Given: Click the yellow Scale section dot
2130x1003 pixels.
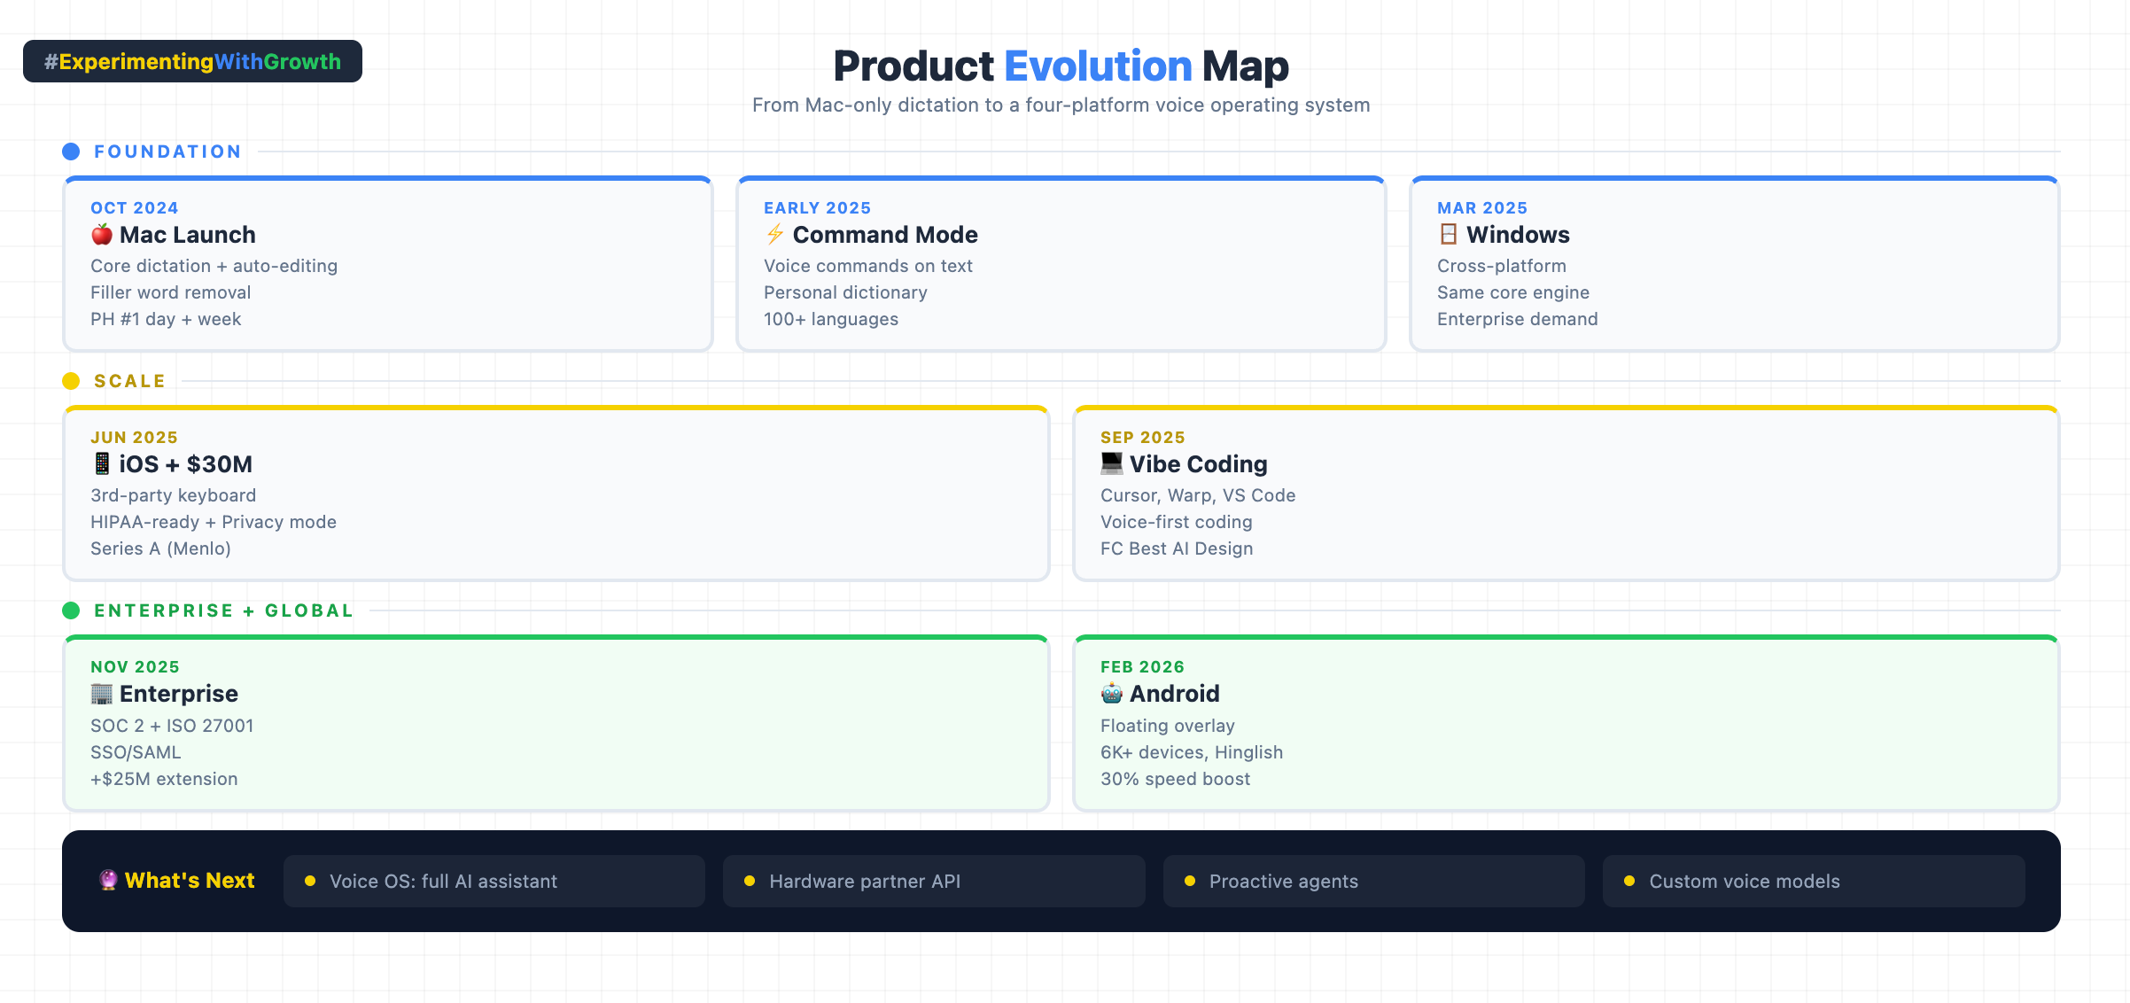Looking at the screenshot, I should 71,381.
